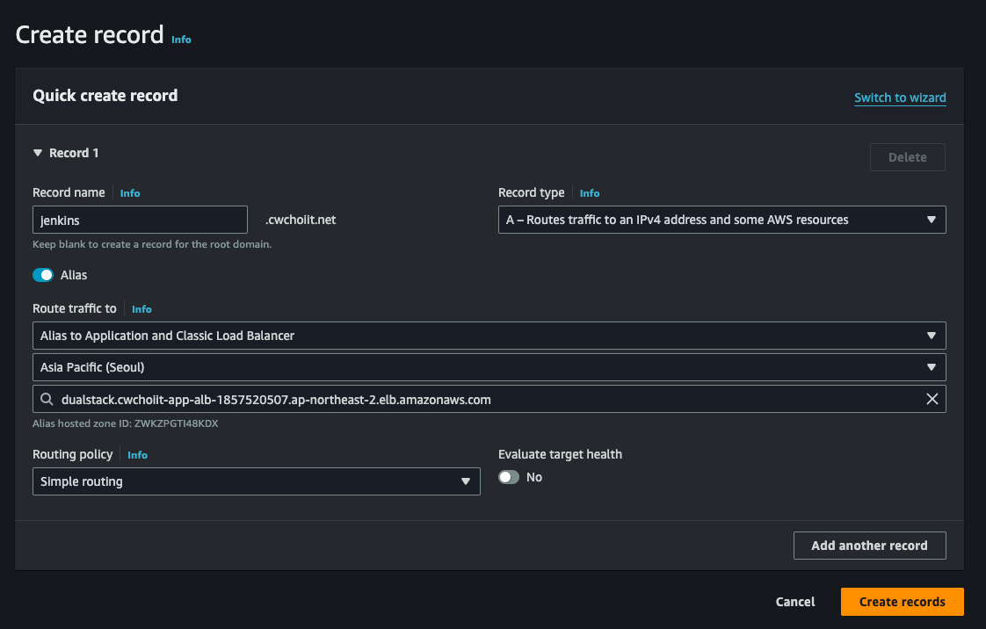This screenshot has height=629, width=986.
Task: Collapse the Record 1 section
Action: click(x=38, y=153)
